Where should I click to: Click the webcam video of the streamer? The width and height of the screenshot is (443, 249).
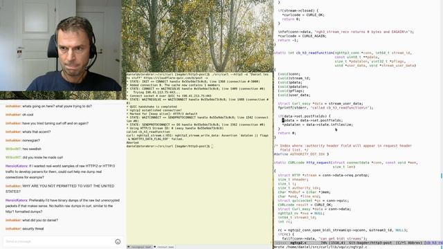click(61, 46)
